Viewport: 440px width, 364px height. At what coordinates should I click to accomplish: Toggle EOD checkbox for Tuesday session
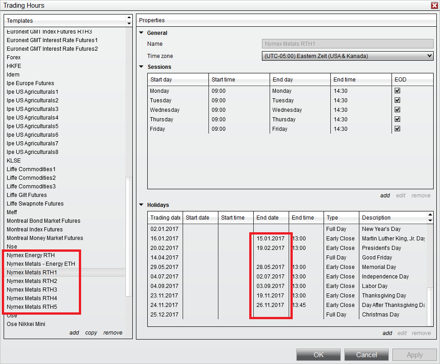397,100
